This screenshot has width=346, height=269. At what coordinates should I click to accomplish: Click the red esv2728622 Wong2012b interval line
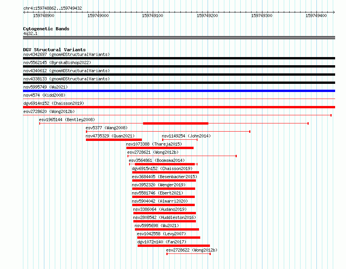189,254
